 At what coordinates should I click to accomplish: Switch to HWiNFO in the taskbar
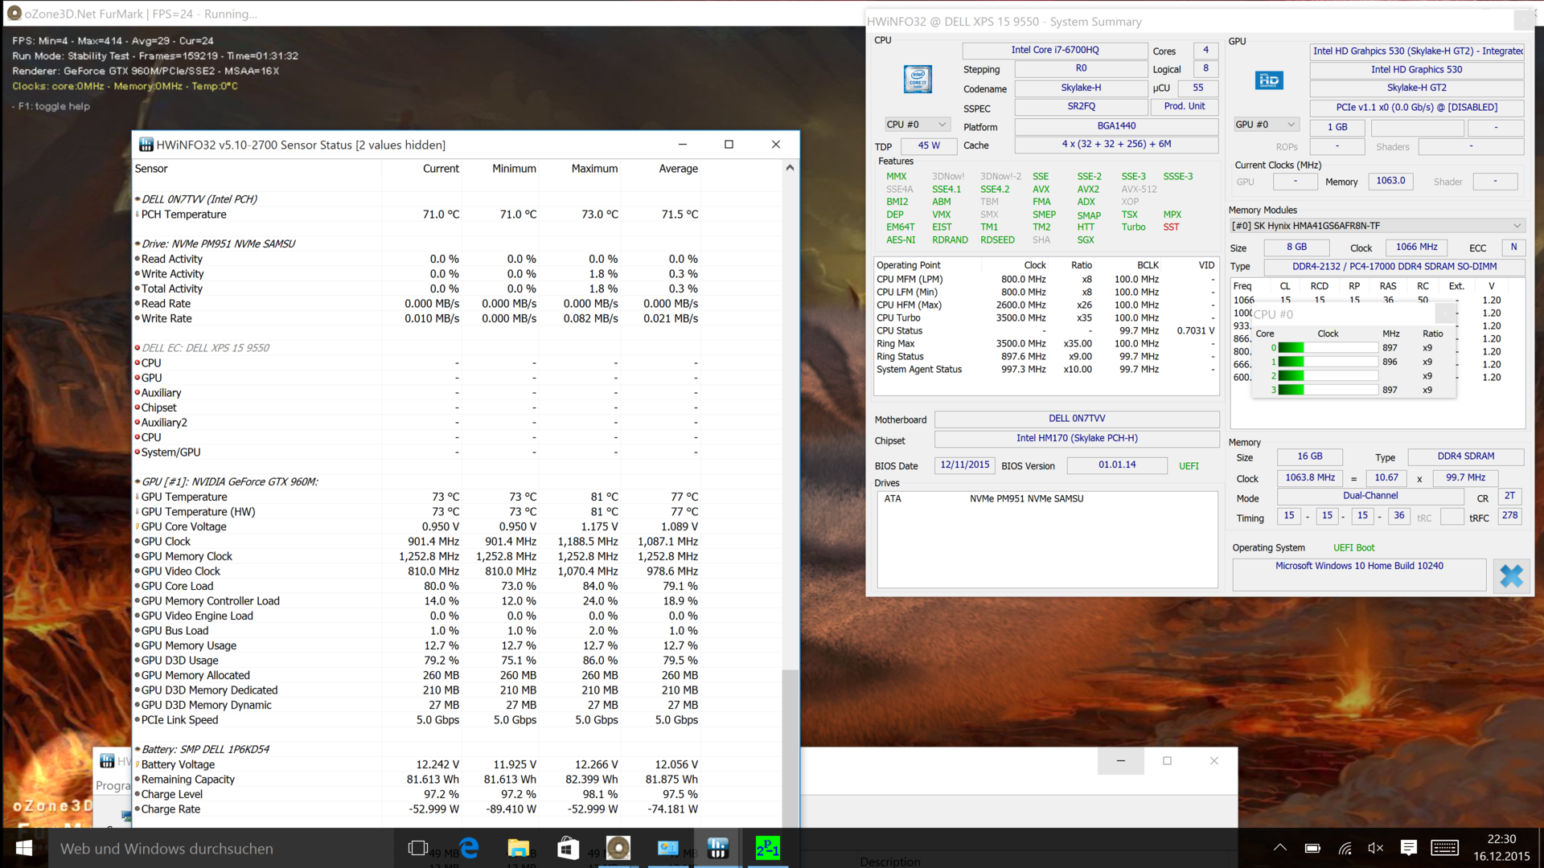point(717,848)
